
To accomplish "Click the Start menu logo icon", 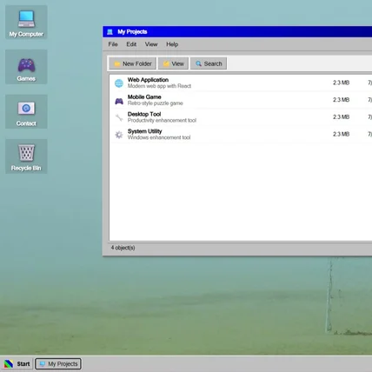I will click(x=9, y=364).
